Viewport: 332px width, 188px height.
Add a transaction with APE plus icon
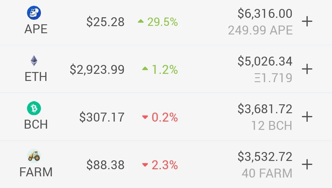(307, 22)
